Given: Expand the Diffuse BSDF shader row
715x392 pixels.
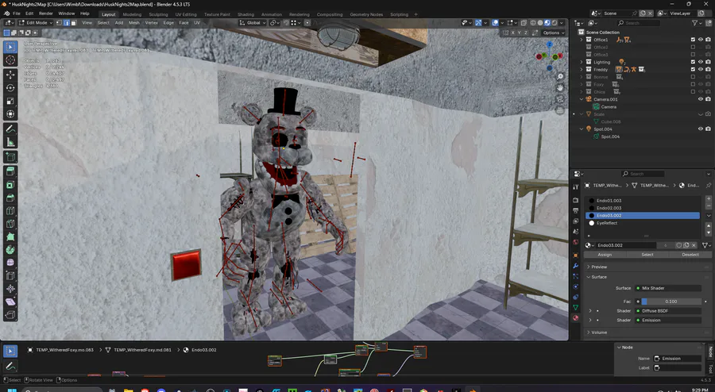Looking at the screenshot, I should pos(590,310).
